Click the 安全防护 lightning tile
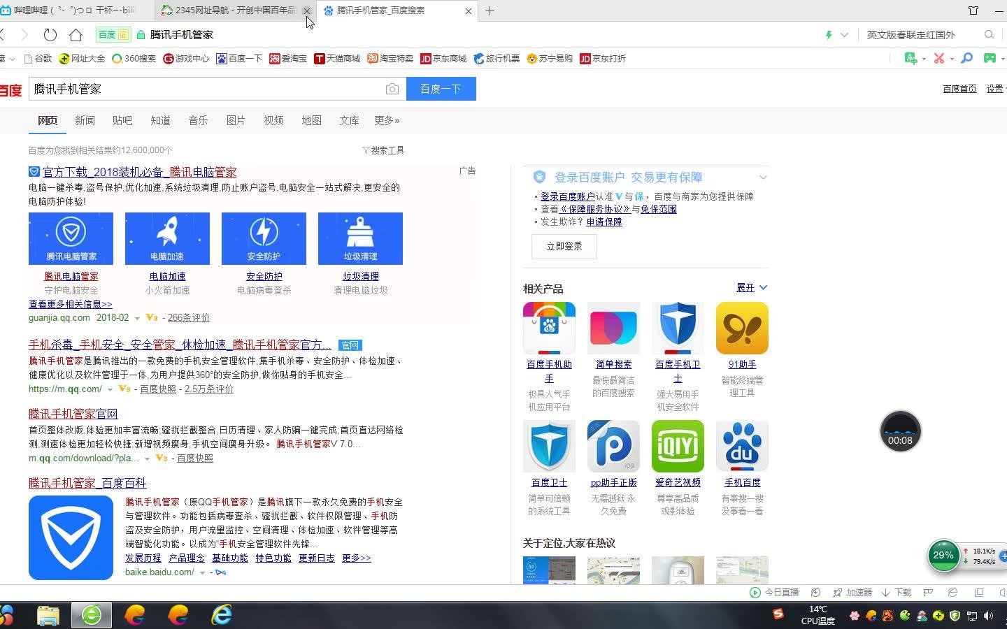Screen dimensions: 1007x629 (x=264, y=238)
